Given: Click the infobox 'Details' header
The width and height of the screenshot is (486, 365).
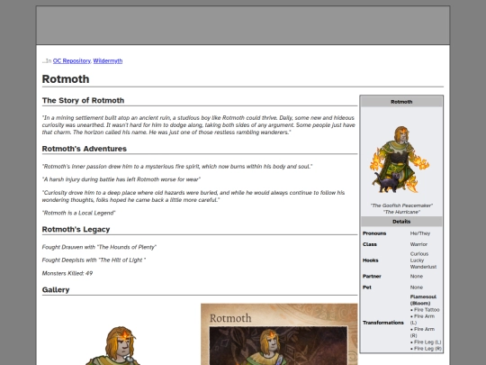Looking at the screenshot, I should (401, 222).
